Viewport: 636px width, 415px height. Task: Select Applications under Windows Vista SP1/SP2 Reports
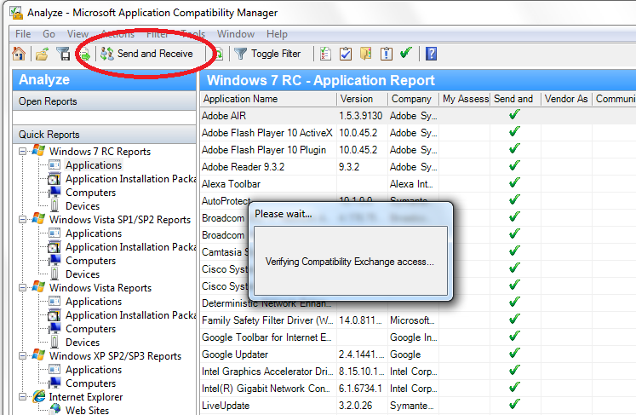coord(94,233)
